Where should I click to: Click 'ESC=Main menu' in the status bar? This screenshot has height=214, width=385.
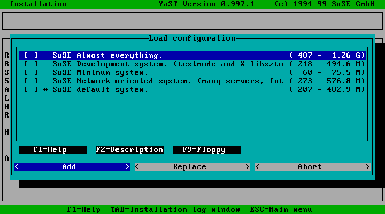[x=281, y=210]
